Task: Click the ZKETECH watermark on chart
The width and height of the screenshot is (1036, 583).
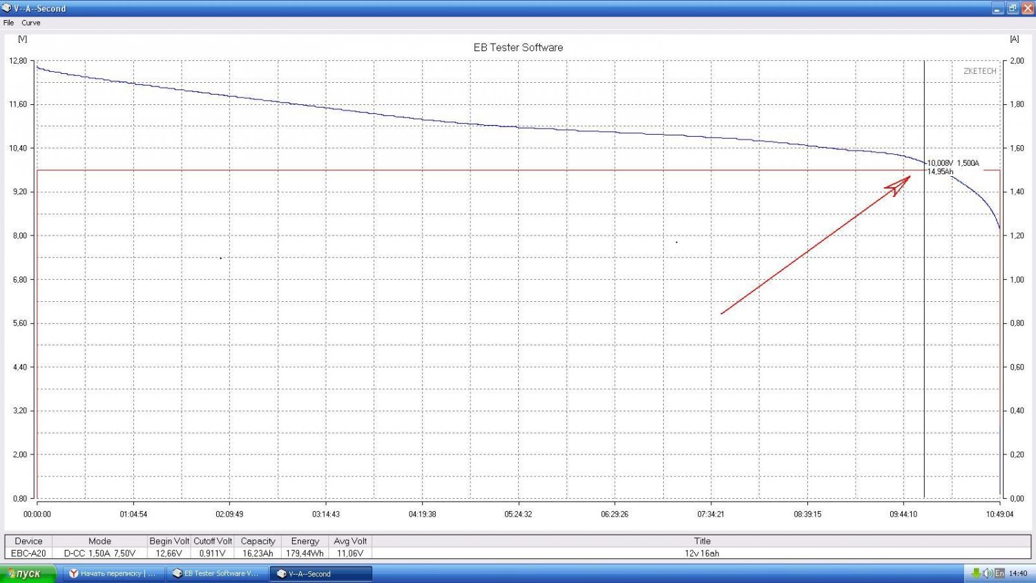Action: [979, 71]
